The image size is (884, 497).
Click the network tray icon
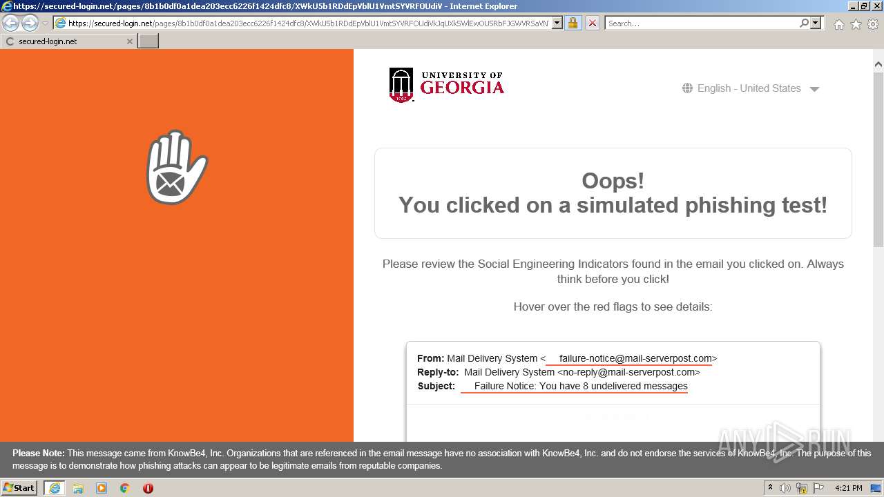click(x=802, y=488)
